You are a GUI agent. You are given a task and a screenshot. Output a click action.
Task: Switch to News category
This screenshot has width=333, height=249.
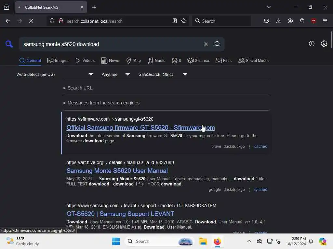pos(110,61)
